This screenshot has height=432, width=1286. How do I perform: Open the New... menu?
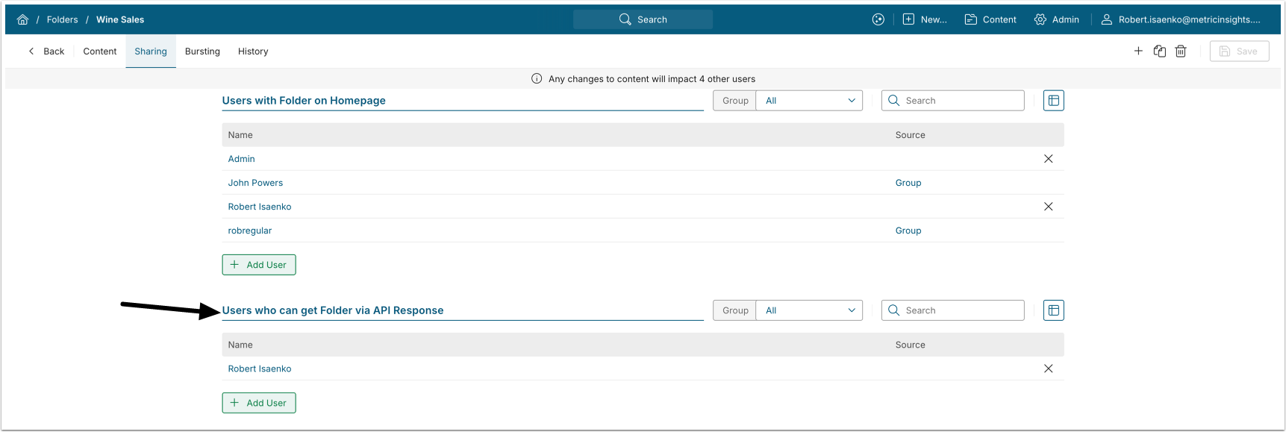925,19
